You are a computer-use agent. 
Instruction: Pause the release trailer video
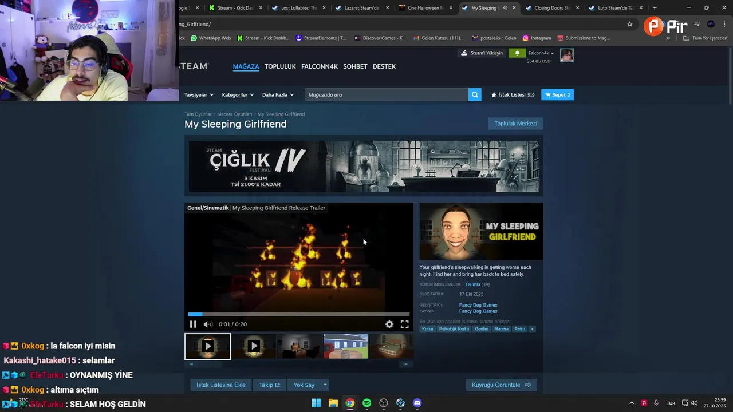193,324
